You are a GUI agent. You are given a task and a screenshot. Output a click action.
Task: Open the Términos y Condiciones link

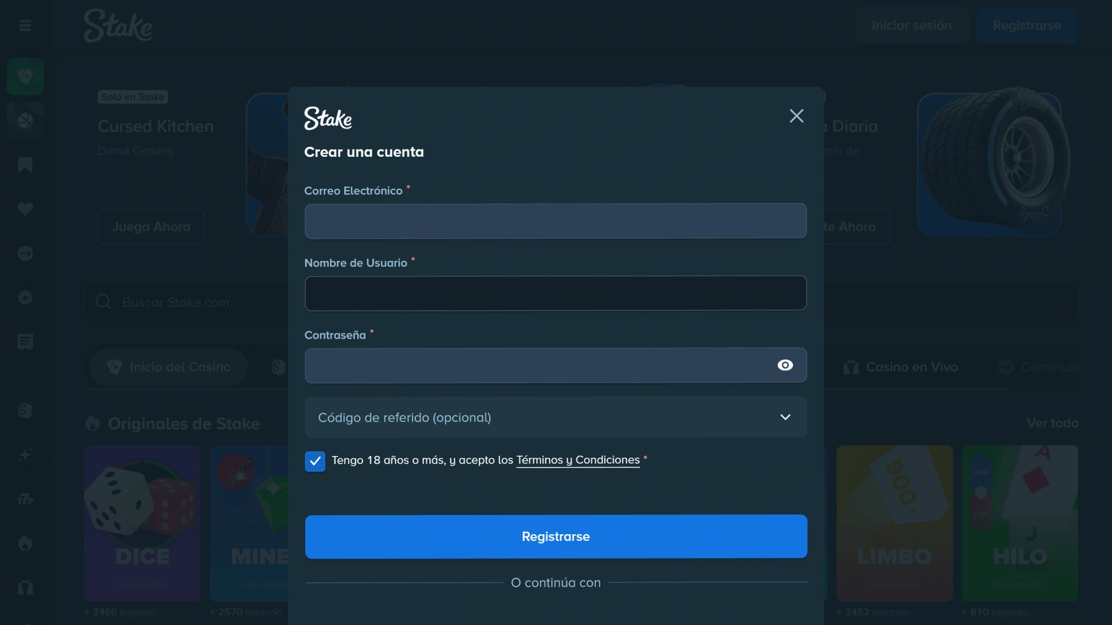click(578, 460)
